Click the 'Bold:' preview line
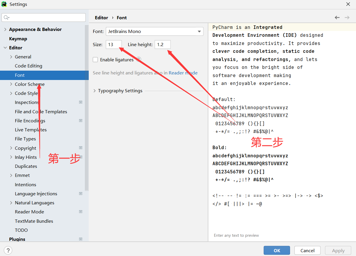Viewport: 356px width, 256px height. 219,147
